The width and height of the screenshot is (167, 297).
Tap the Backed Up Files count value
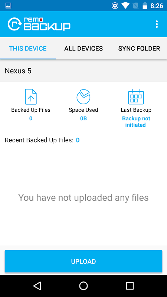click(31, 118)
